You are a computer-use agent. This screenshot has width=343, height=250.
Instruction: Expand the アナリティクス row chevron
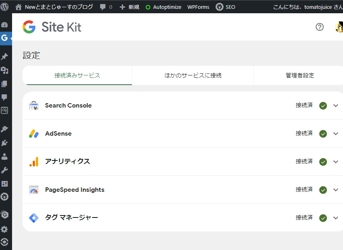coord(336,162)
